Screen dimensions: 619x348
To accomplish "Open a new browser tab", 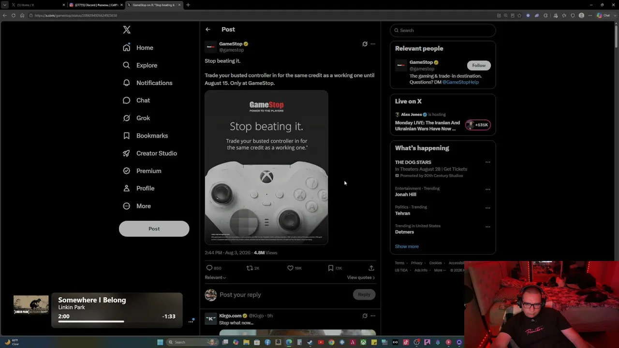I will click(188, 5).
